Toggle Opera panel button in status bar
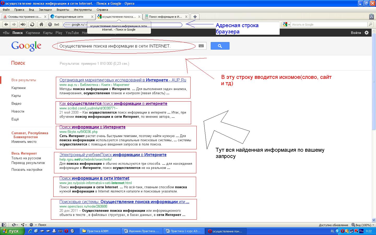Screen dimensions: 376x235 pyautogui.click(x=4, y=225)
